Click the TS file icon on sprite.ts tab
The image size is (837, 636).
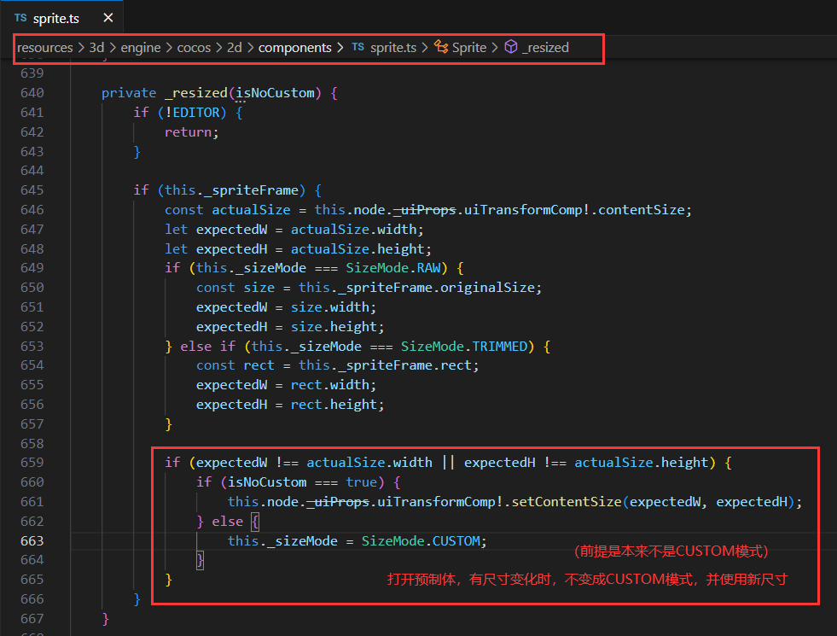tap(20, 18)
